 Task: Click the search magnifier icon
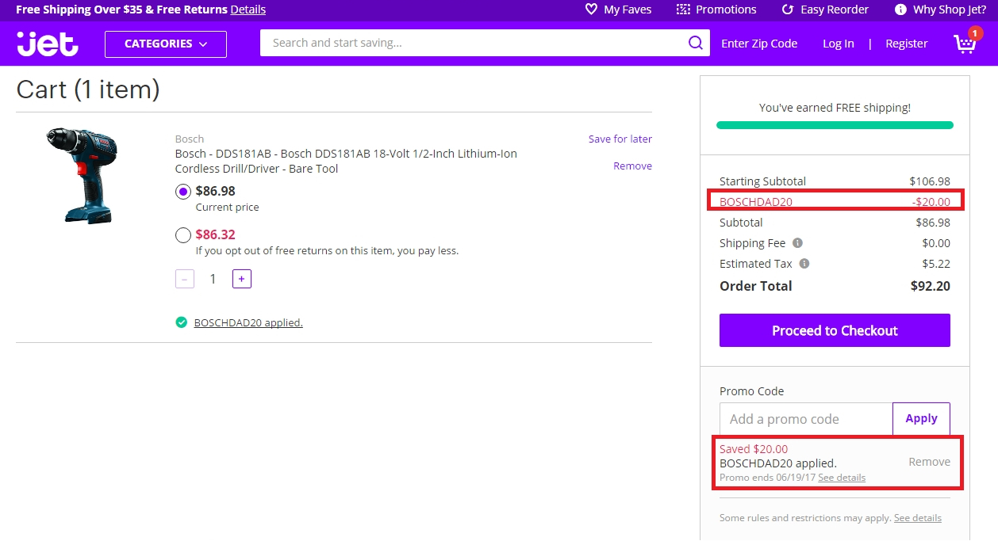click(x=695, y=44)
